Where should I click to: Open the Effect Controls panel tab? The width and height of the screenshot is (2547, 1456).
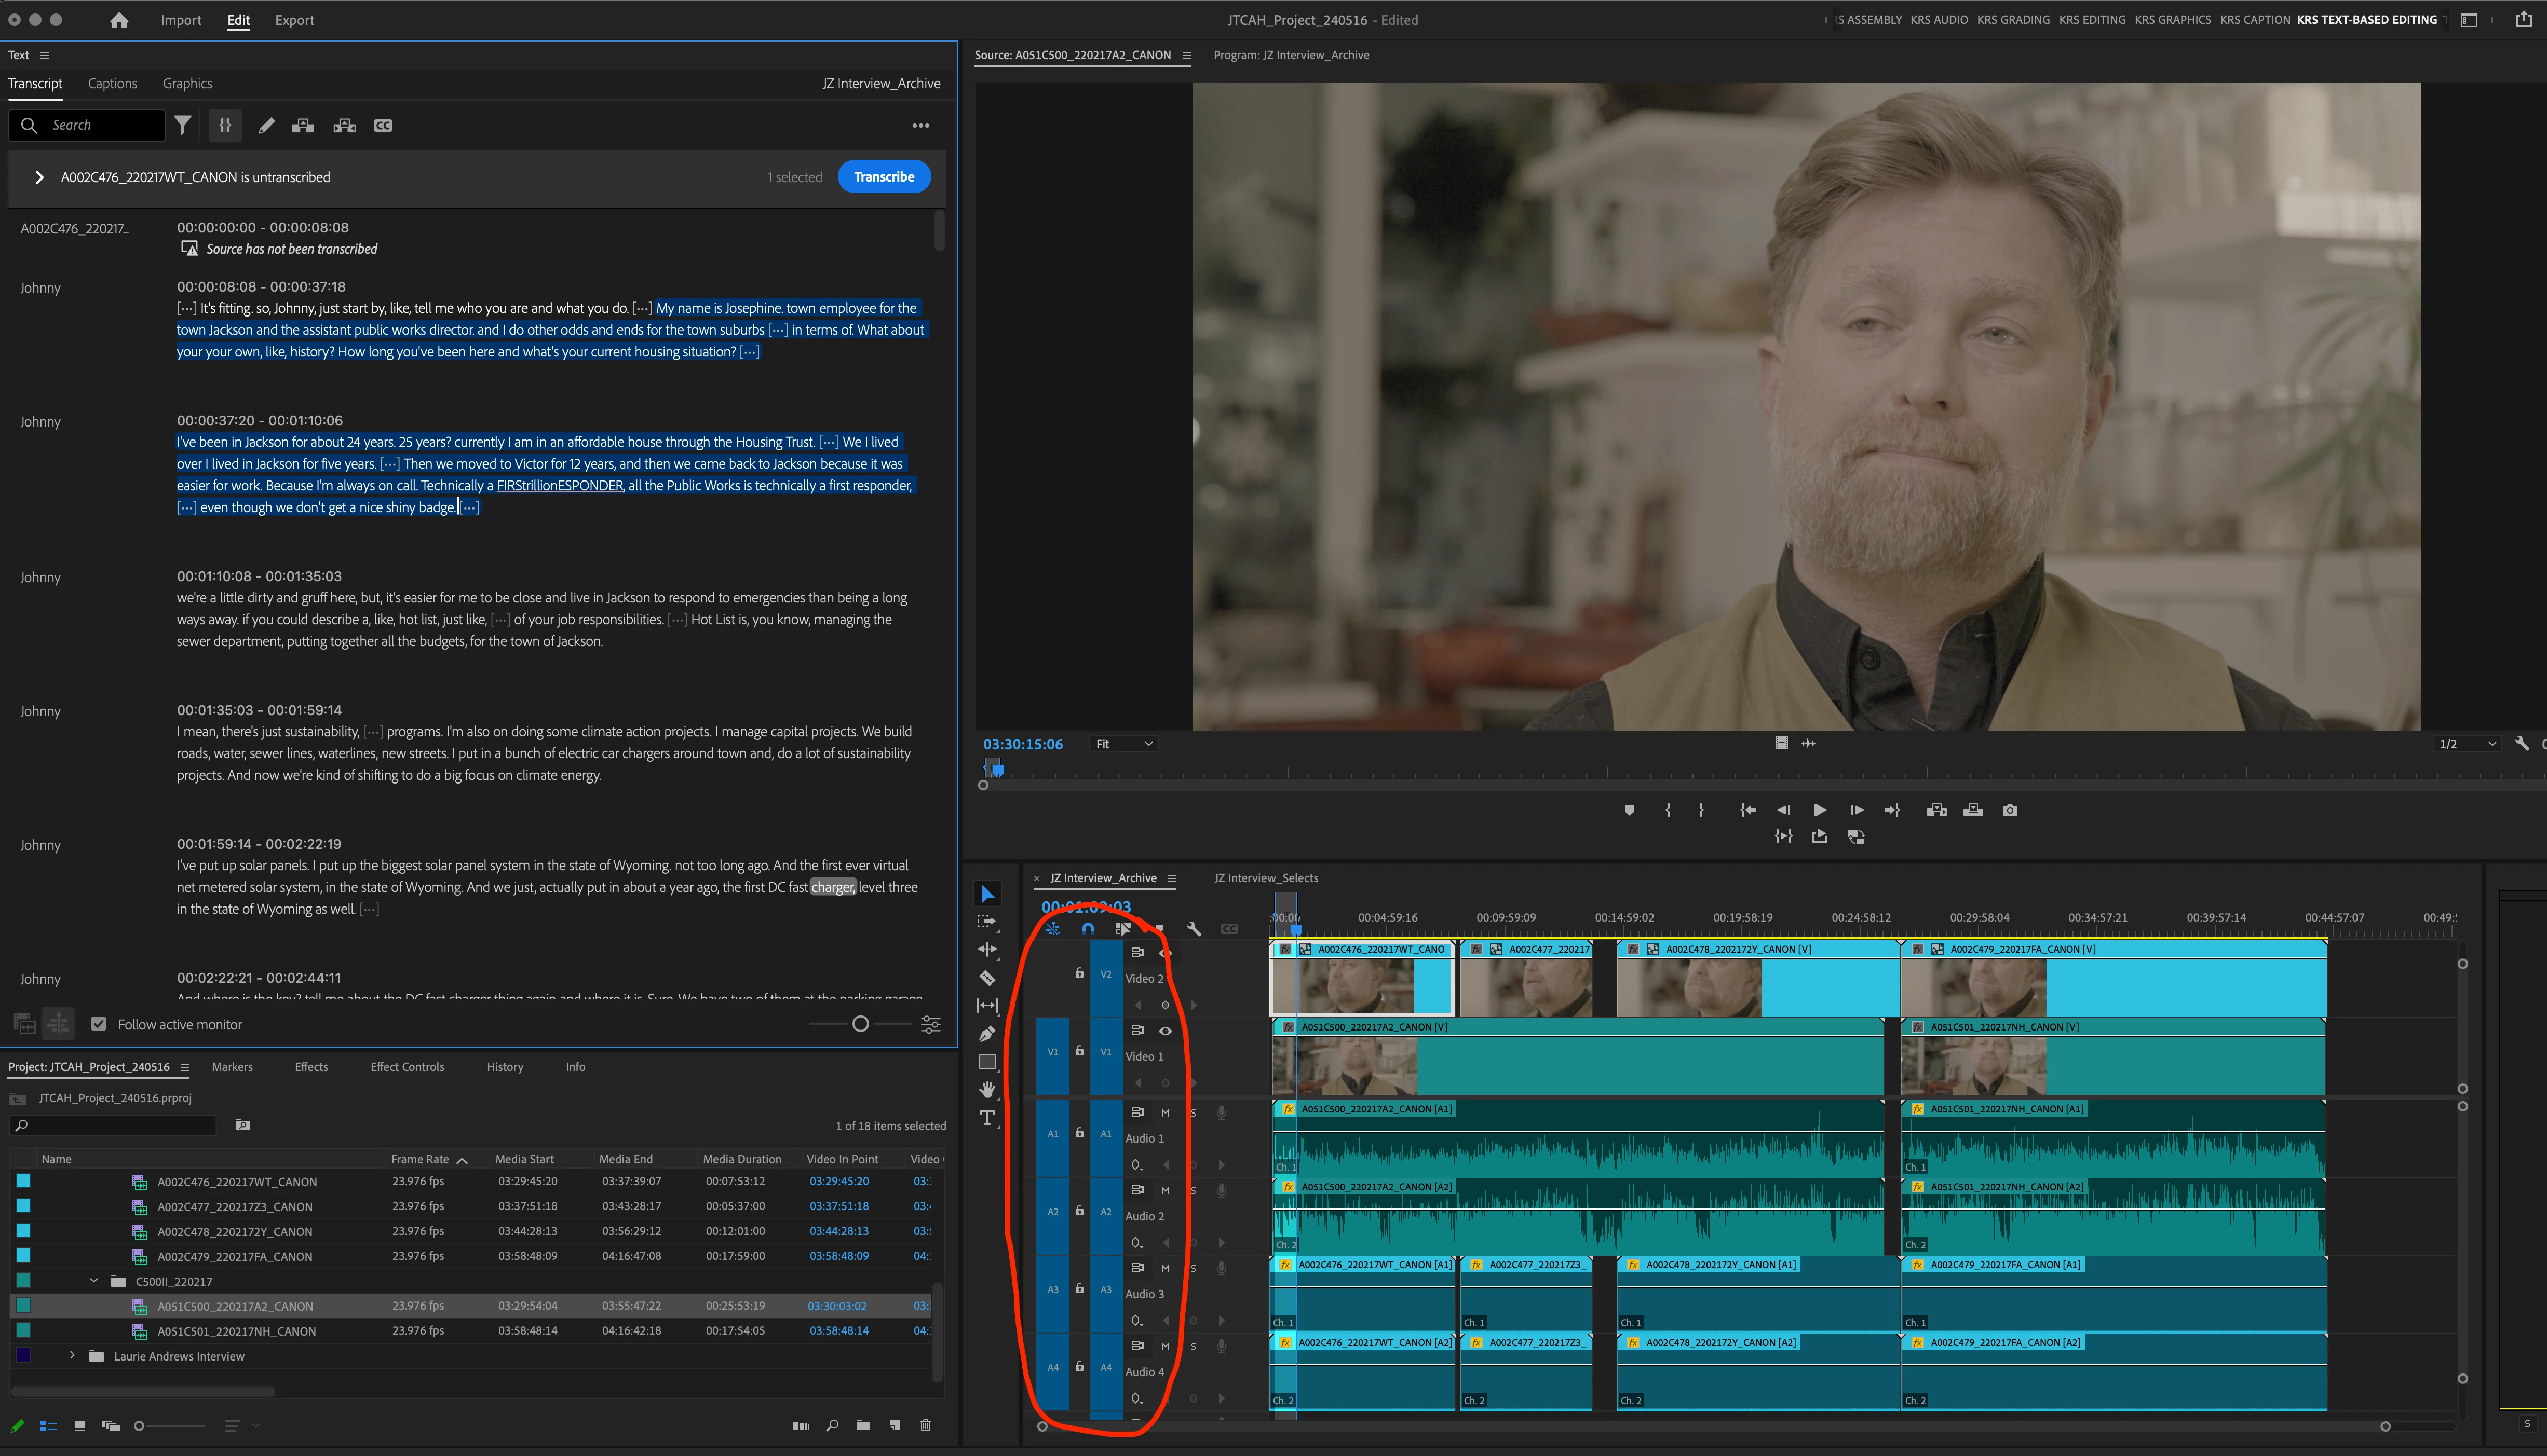point(407,1067)
